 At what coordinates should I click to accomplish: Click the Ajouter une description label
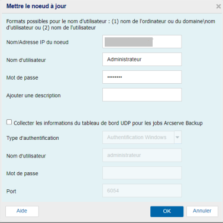coord(33,96)
